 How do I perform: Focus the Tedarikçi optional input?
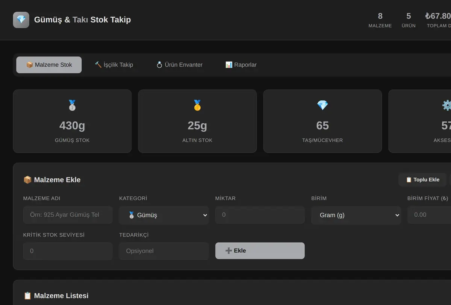click(164, 251)
